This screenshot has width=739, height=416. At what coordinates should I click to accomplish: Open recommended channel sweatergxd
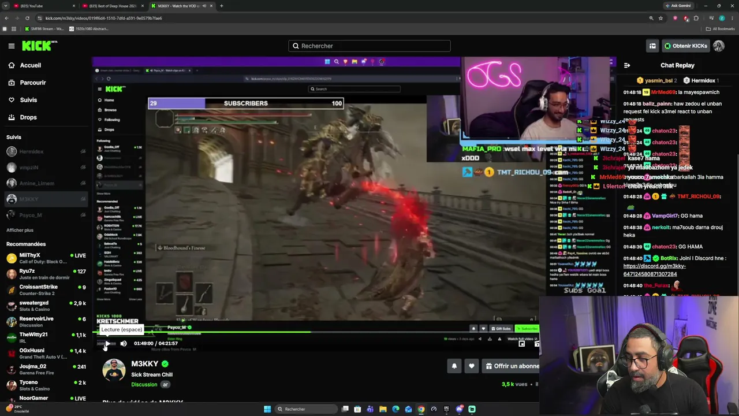(46, 306)
